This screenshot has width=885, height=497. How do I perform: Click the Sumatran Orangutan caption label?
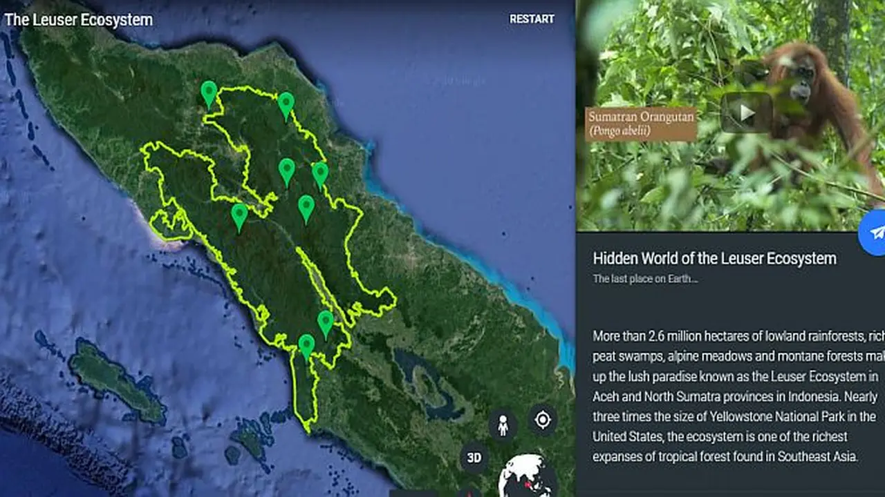click(641, 124)
